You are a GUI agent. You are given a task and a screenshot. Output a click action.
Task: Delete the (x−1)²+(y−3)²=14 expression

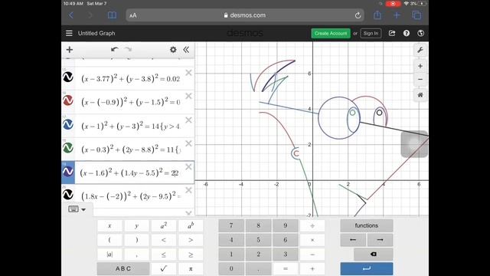pos(188,120)
